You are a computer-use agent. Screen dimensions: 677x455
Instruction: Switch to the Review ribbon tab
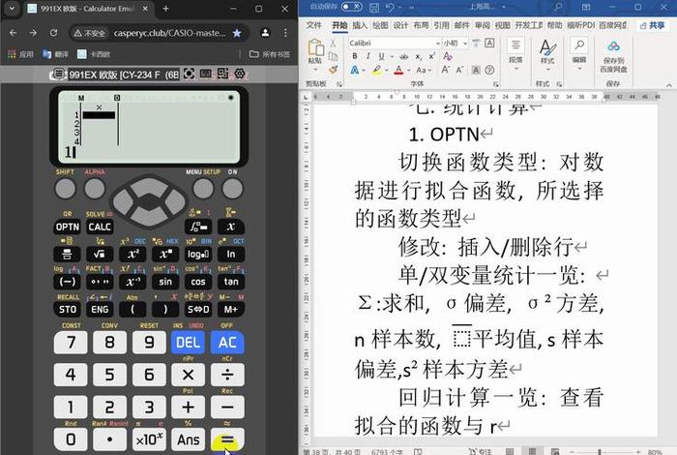pyautogui.click(x=483, y=25)
